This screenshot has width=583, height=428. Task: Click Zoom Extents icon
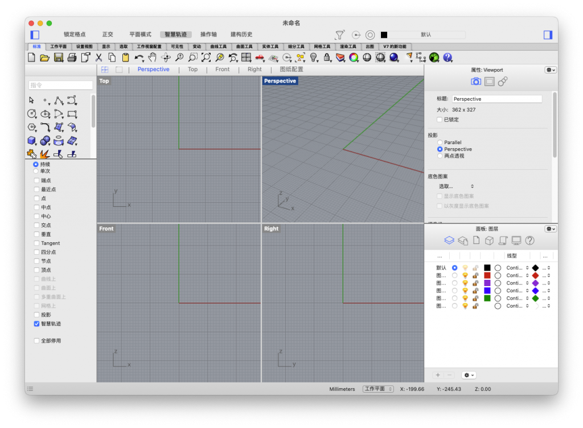[x=206, y=58]
